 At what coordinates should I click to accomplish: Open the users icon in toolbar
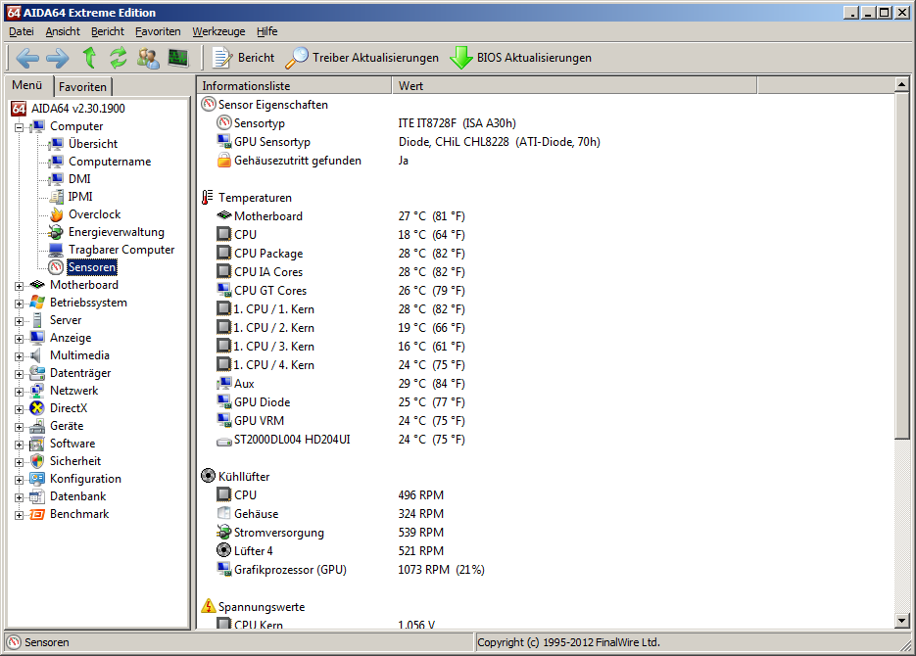click(x=148, y=58)
